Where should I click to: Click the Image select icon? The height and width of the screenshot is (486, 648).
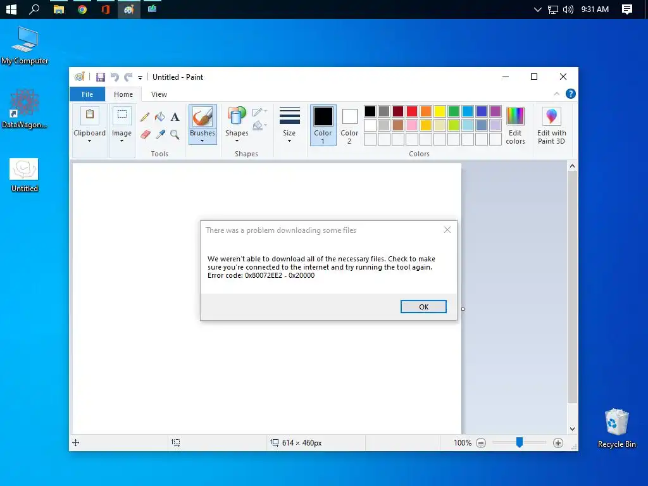(x=122, y=115)
